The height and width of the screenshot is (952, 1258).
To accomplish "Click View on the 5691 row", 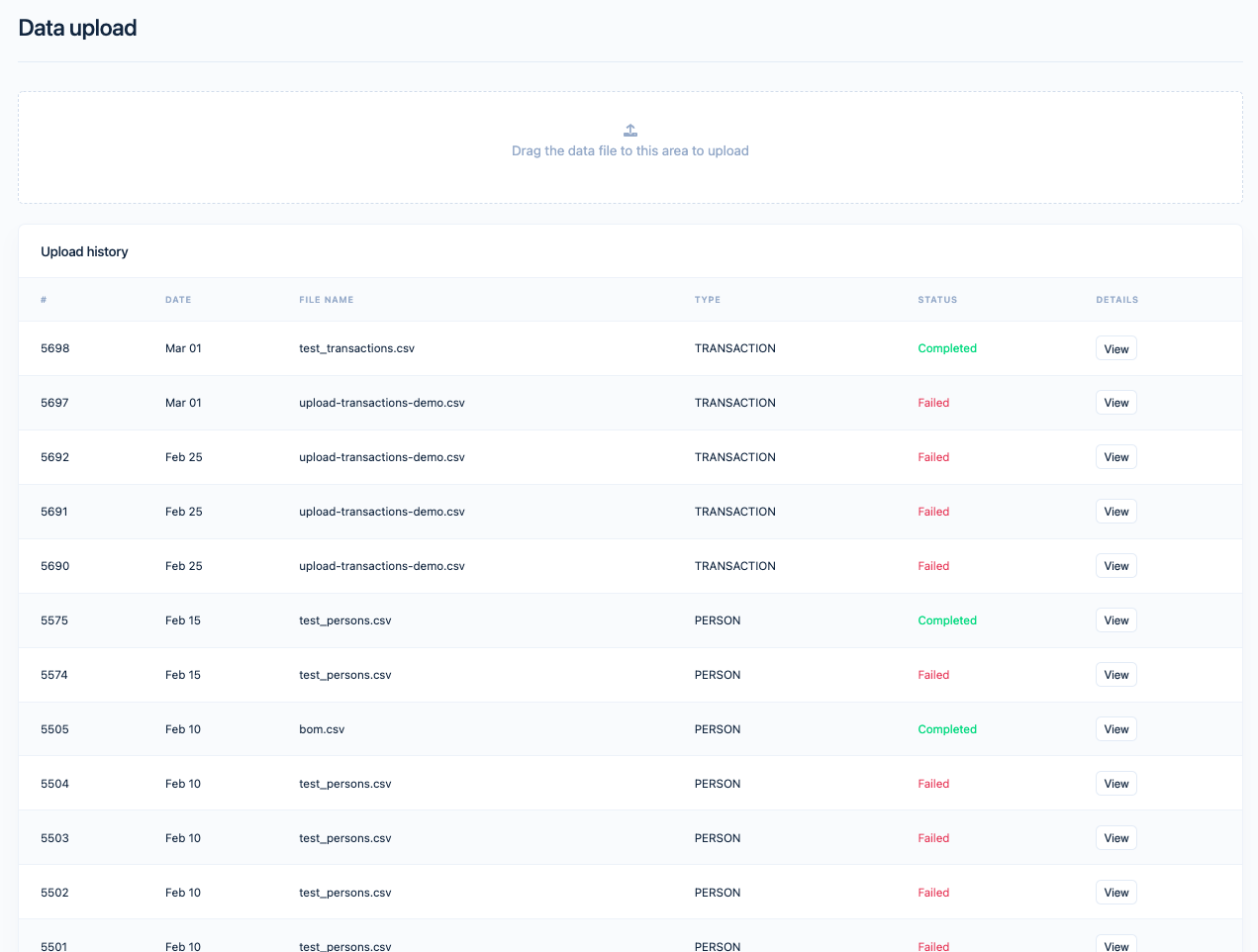I will [1115, 512].
